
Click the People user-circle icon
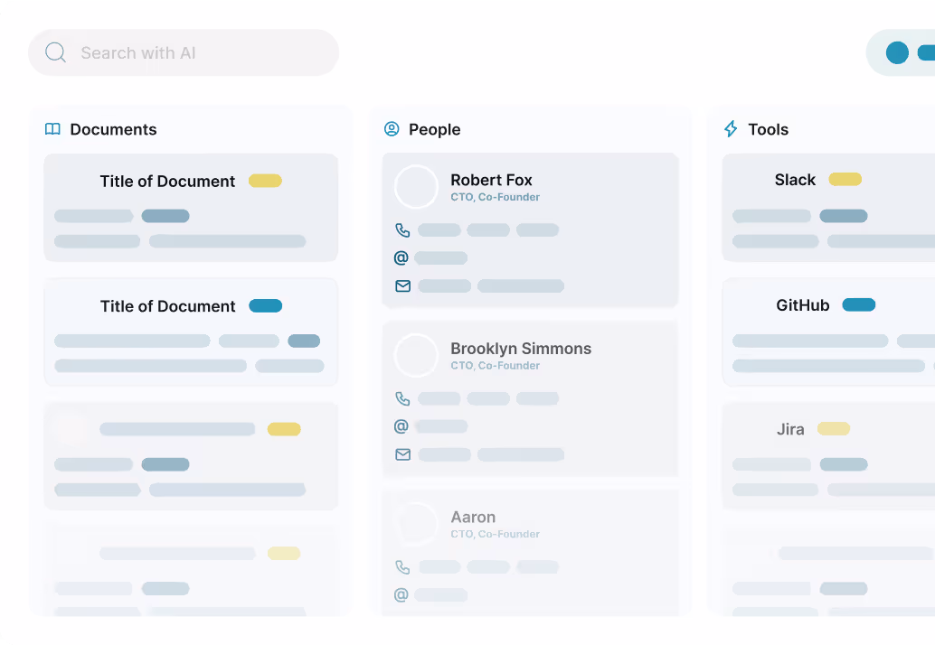pos(392,128)
